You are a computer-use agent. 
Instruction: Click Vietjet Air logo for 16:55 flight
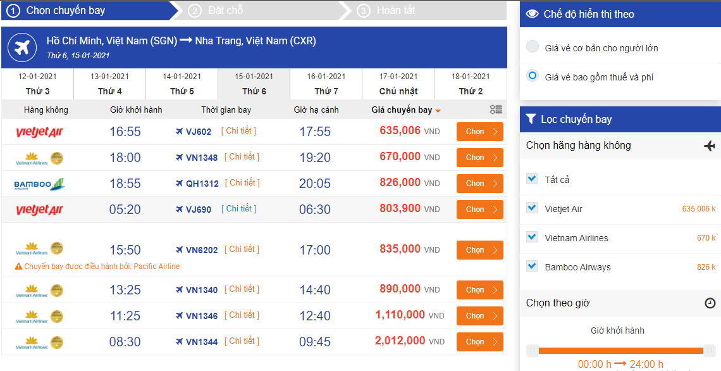click(40, 132)
